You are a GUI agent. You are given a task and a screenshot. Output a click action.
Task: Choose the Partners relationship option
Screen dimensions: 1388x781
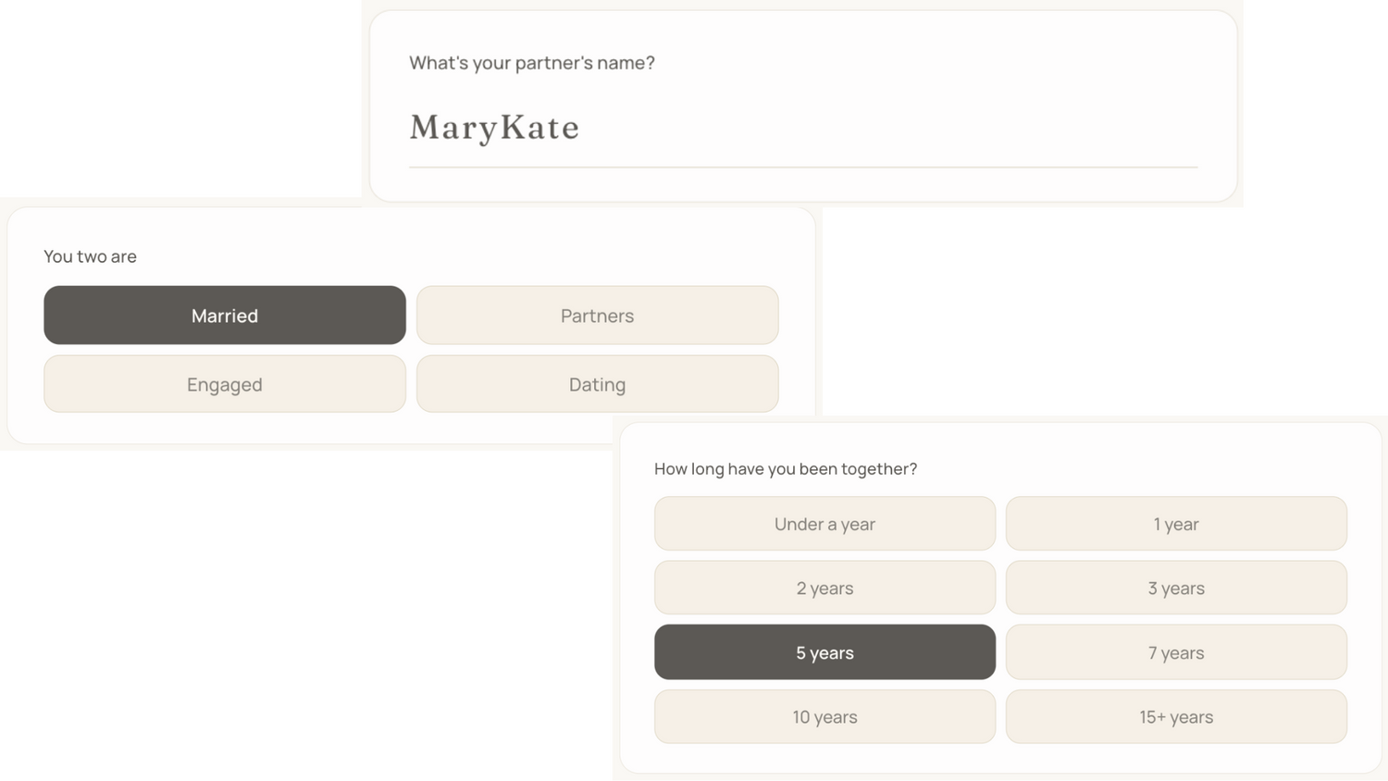coord(597,315)
